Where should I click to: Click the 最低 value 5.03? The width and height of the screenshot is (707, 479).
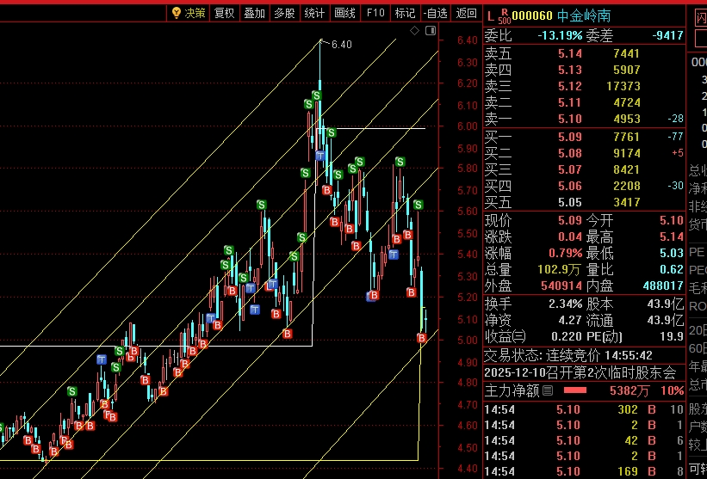pos(672,253)
